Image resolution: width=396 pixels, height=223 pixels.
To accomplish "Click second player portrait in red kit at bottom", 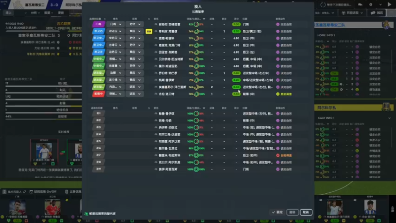I will coord(52,207).
